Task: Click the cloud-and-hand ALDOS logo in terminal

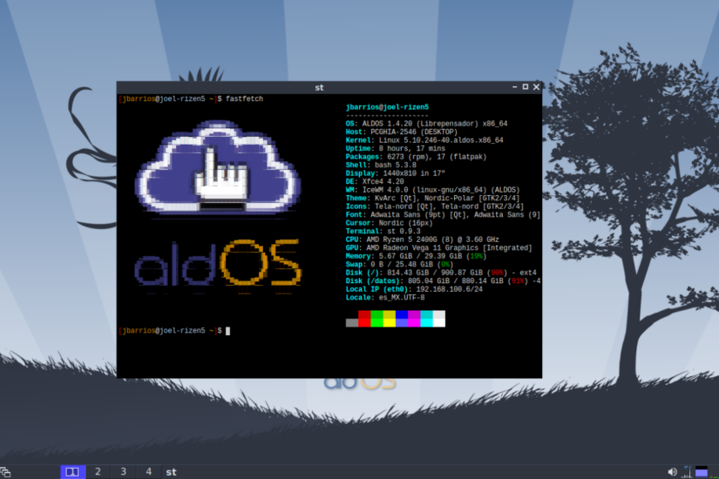Action: (x=218, y=168)
